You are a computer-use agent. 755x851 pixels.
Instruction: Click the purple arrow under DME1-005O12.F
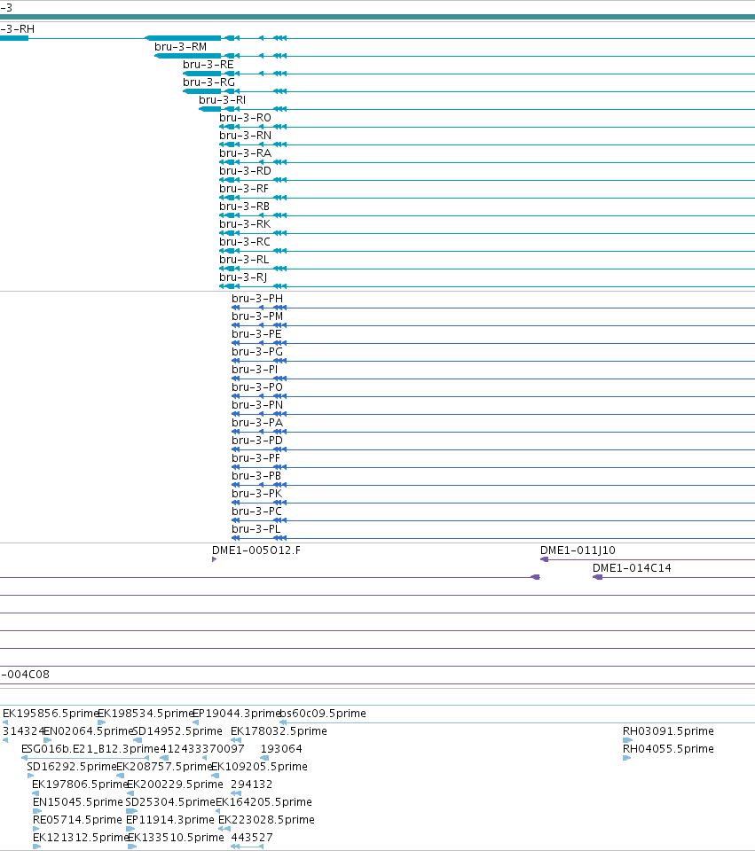pos(214,559)
